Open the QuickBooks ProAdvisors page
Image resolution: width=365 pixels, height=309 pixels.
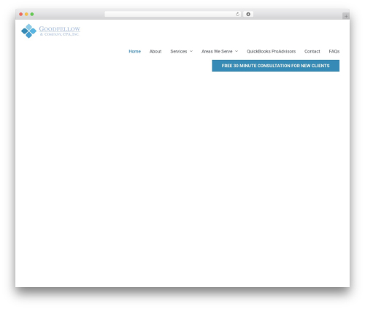point(271,51)
